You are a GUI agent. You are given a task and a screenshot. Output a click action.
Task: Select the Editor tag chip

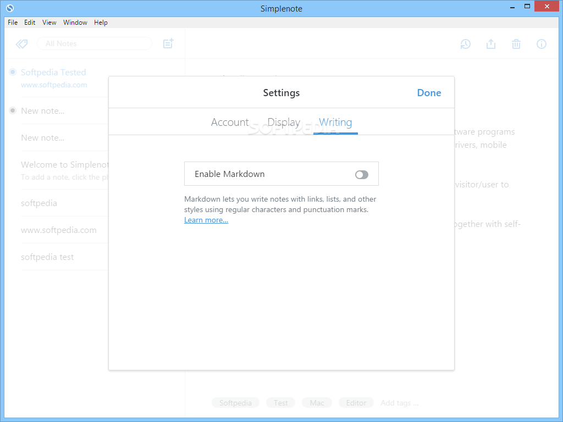tap(356, 403)
